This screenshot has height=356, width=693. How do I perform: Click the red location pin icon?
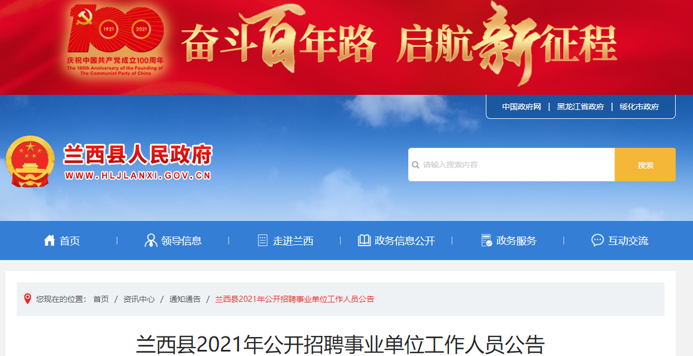(x=27, y=299)
